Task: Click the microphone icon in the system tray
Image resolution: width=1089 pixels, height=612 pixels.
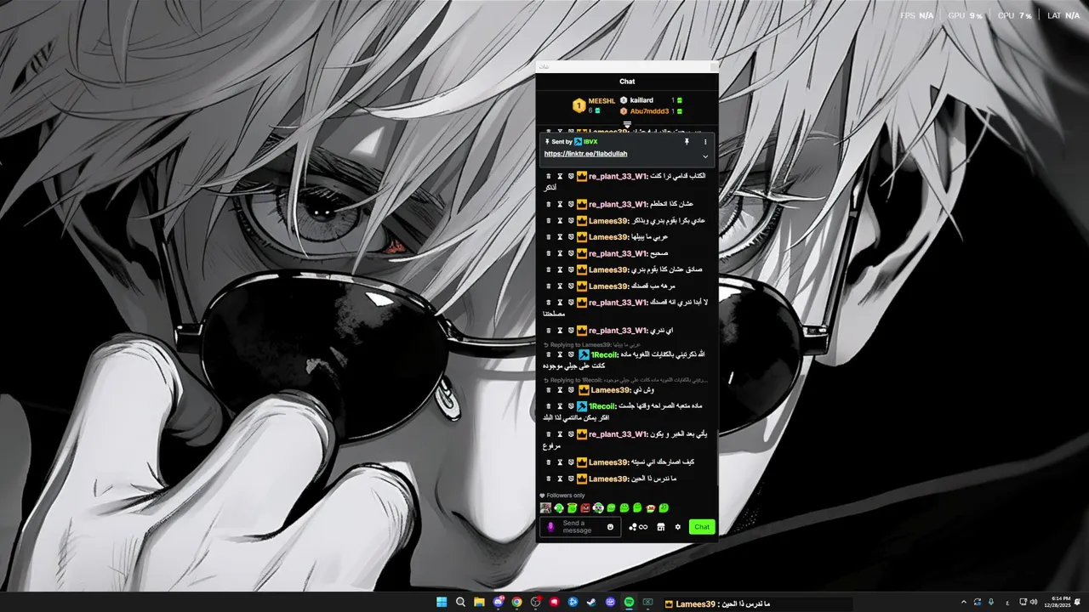Action: click(x=991, y=602)
